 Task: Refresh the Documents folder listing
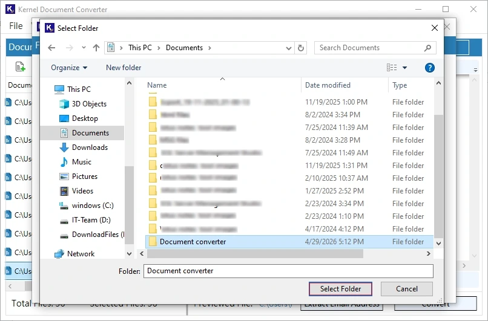301,48
